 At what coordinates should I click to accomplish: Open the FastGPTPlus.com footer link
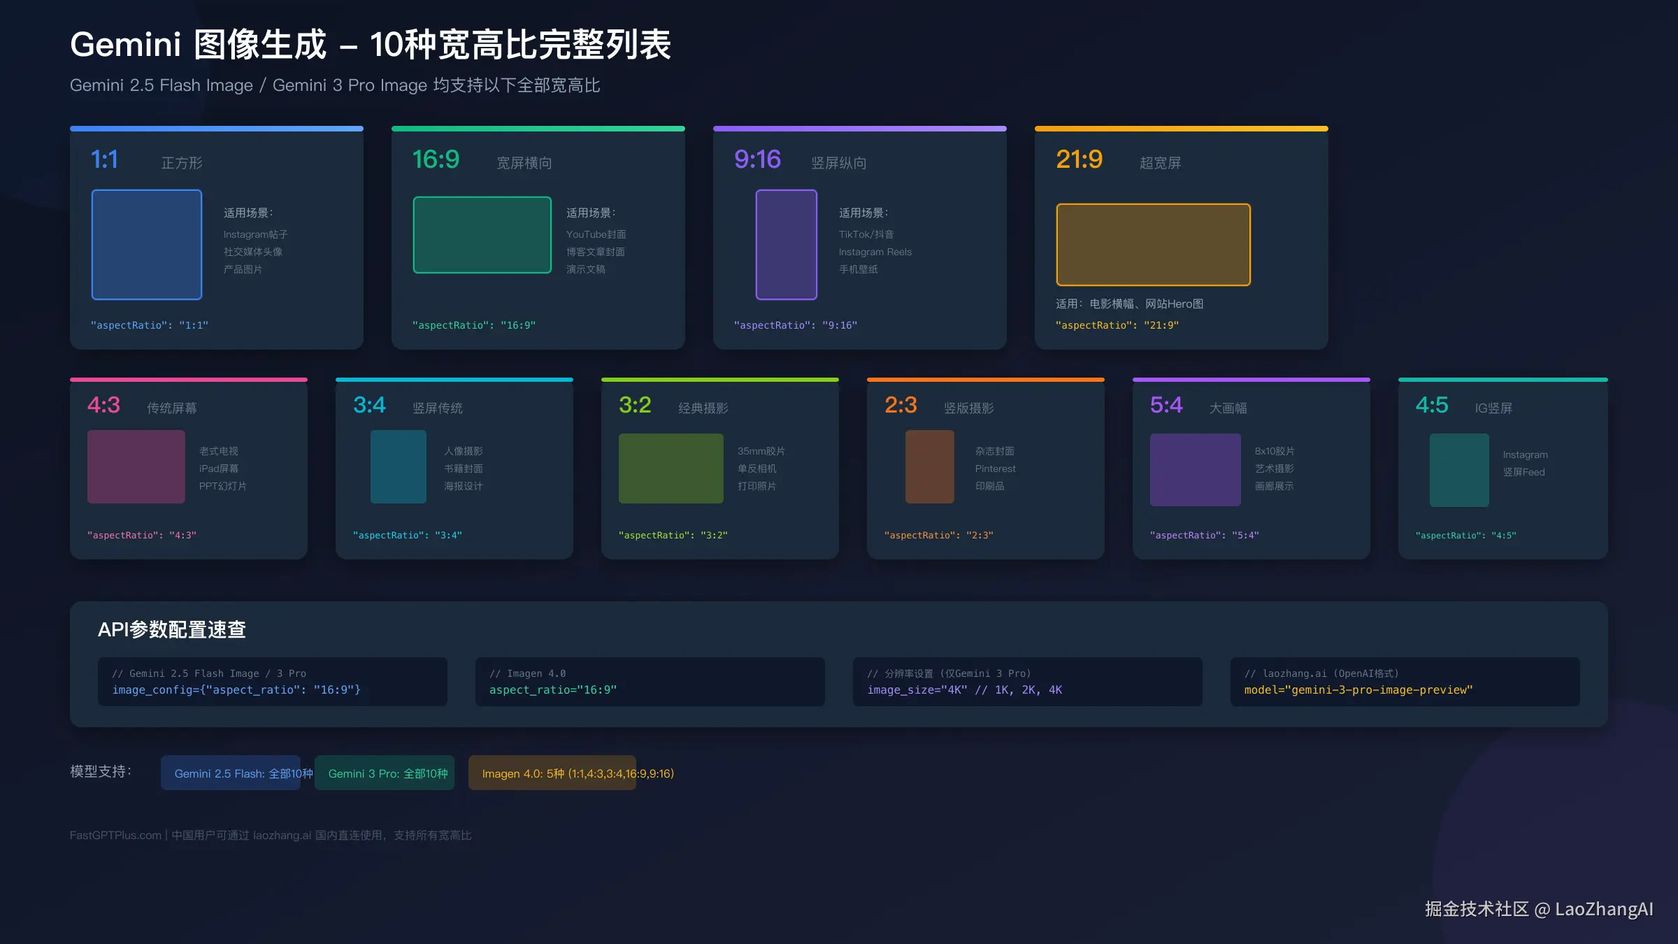115,835
